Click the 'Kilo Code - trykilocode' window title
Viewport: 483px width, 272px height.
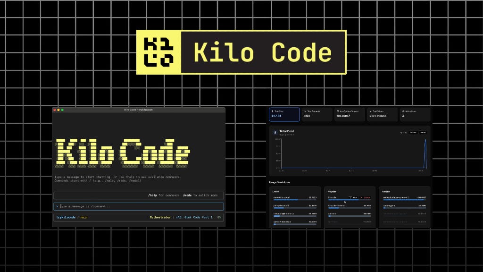point(139,110)
